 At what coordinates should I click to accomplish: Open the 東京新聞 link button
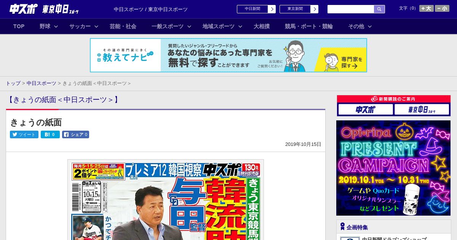295,9
